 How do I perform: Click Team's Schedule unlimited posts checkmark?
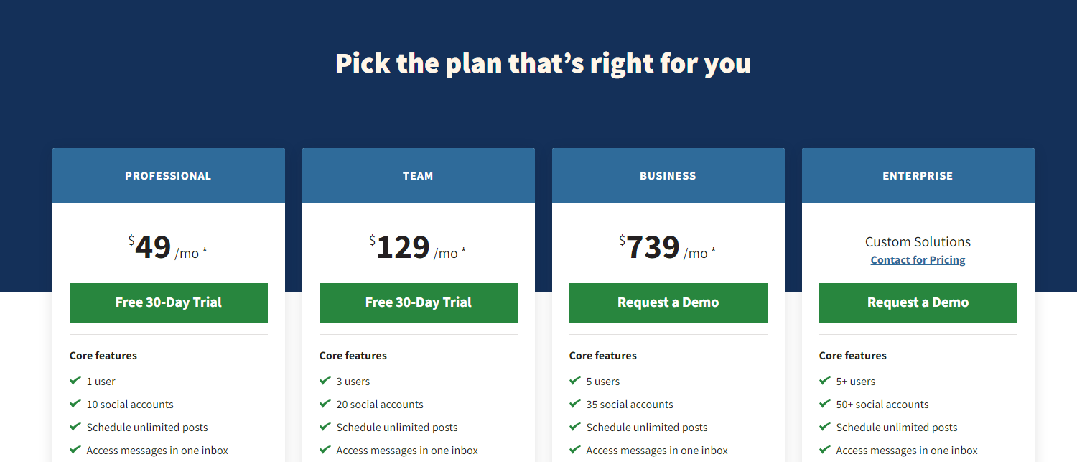tap(325, 427)
